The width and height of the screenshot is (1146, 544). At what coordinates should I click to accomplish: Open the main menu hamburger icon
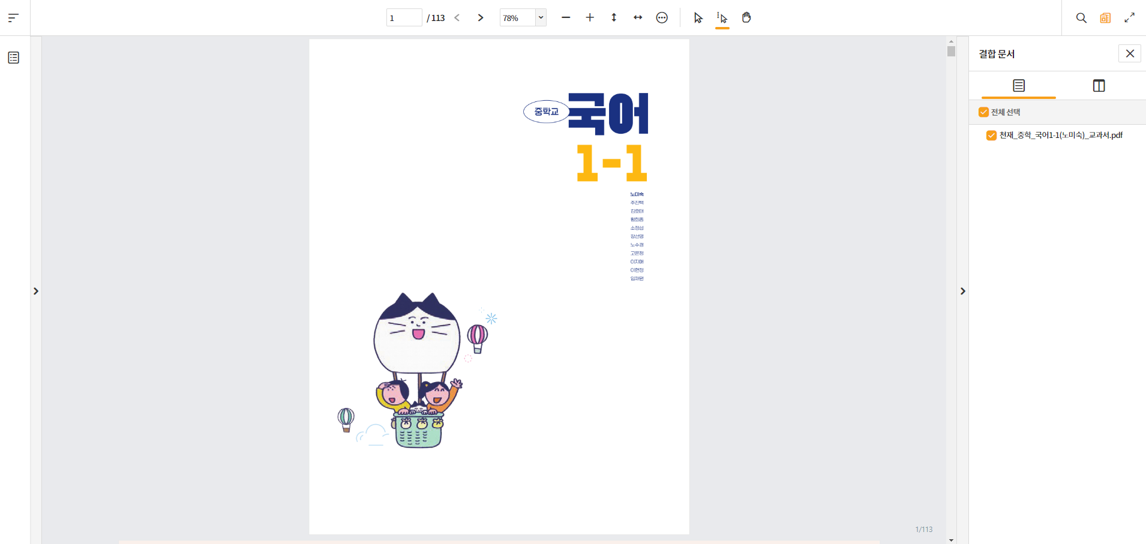click(13, 18)
